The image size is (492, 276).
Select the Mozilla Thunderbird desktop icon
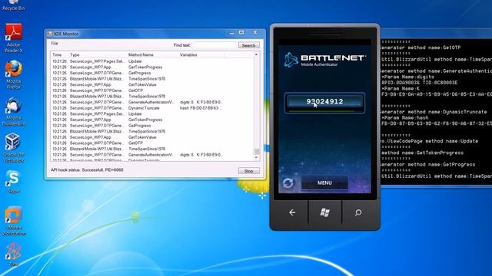(x=14, y=111)
